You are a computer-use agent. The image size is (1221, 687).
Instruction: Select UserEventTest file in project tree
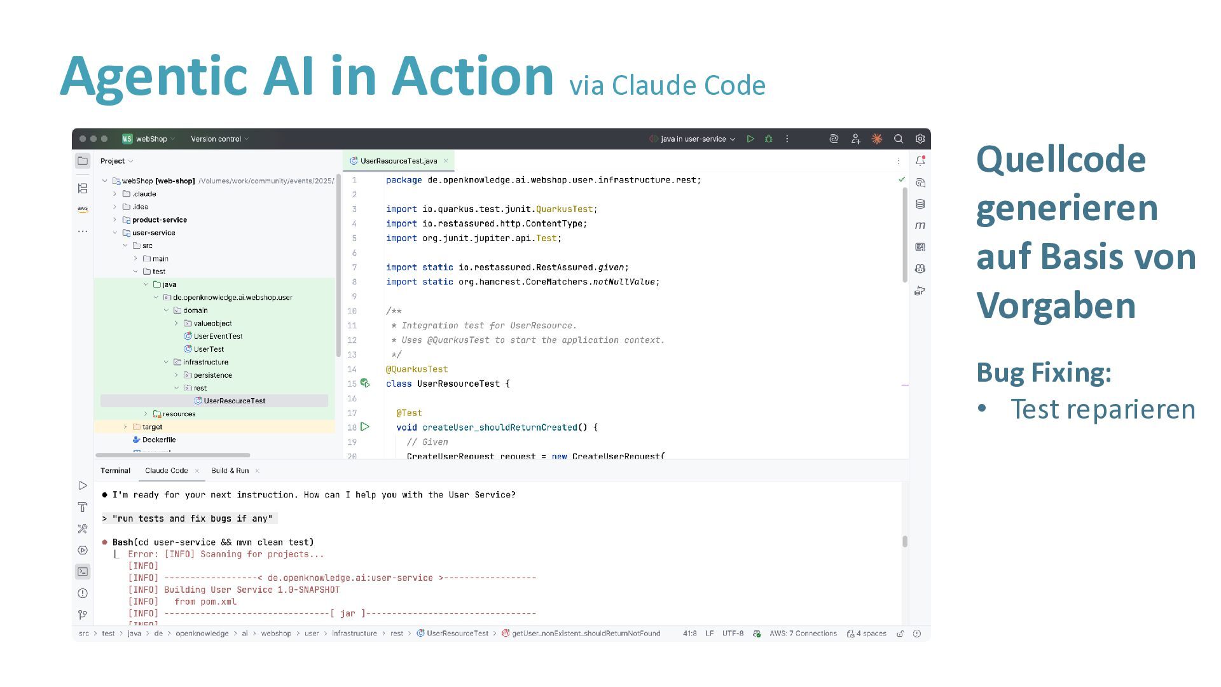217,337
